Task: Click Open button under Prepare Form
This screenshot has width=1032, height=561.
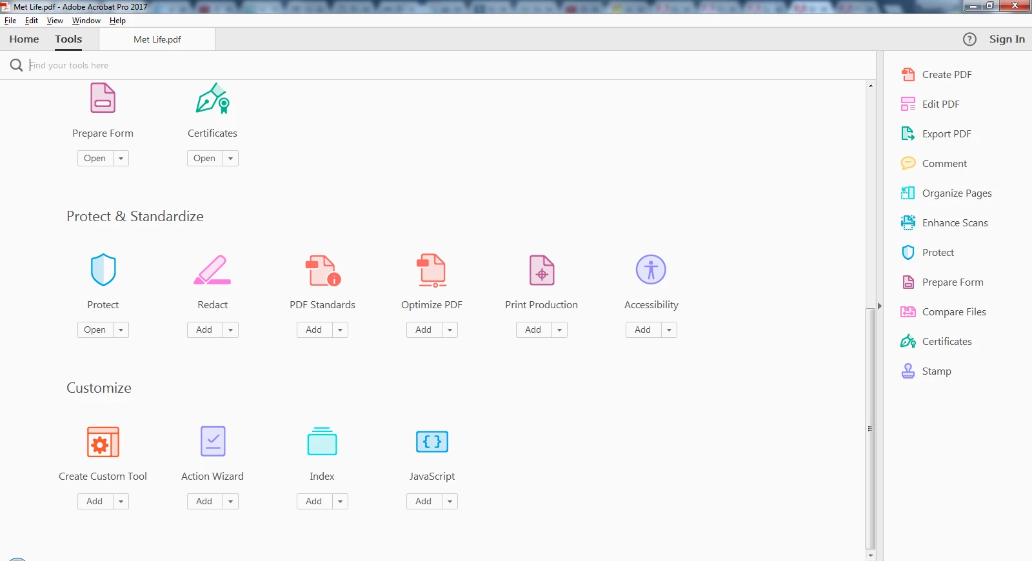Action: (95, 158)
